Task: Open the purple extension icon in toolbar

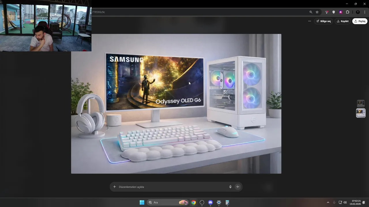Action: 340,12
